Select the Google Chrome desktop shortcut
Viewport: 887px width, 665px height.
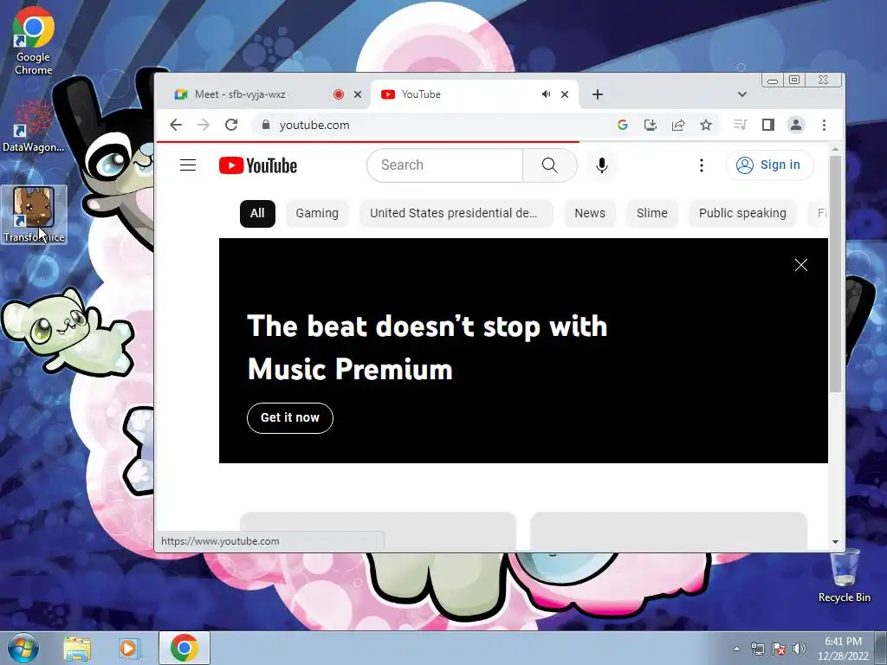(34, 41)
